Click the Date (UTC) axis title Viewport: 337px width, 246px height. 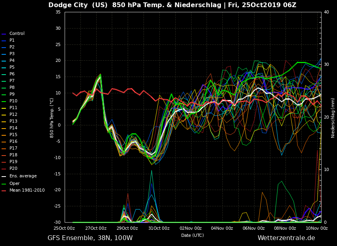pos(192,235)
